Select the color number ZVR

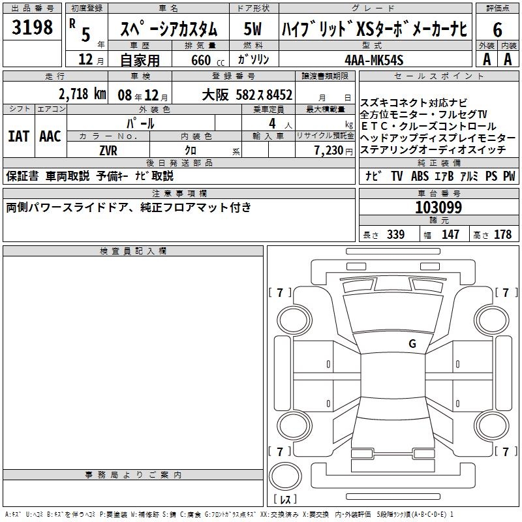(x=108, y=149)
